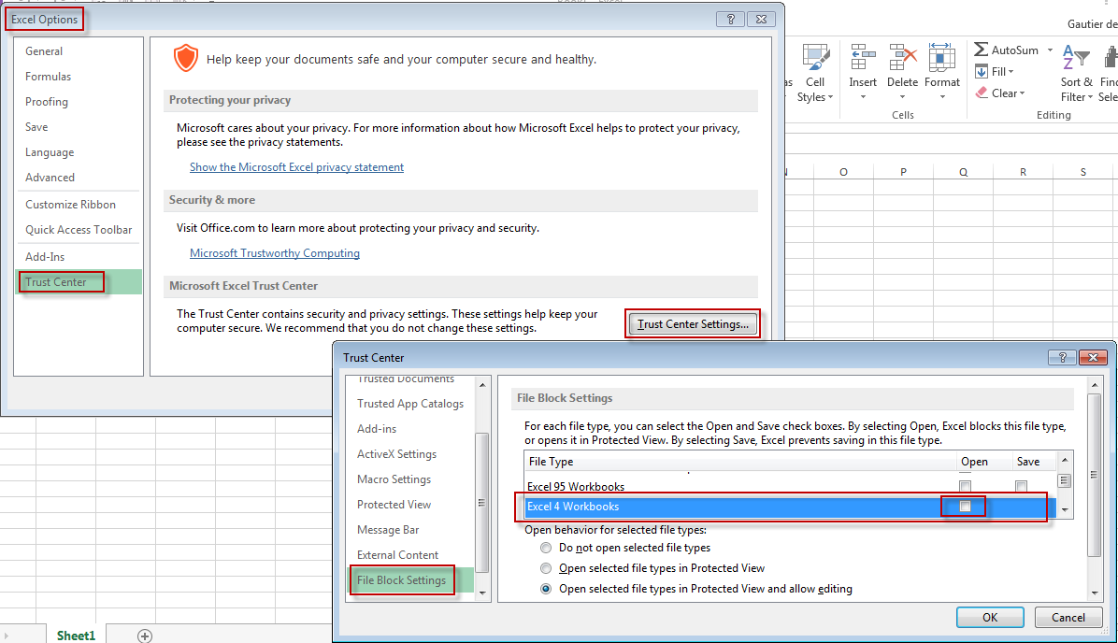Click the File Type column header
Viewport: 1118px width, 643px height.
(x=740, y=461)
